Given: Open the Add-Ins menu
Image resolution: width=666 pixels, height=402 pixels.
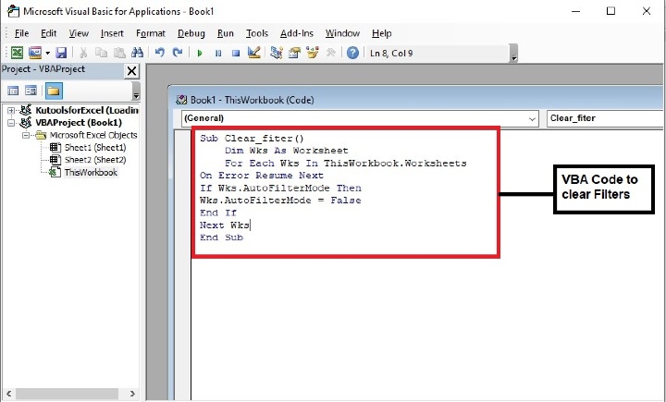Looking at the screenshot, I should (x=297, y=33).
